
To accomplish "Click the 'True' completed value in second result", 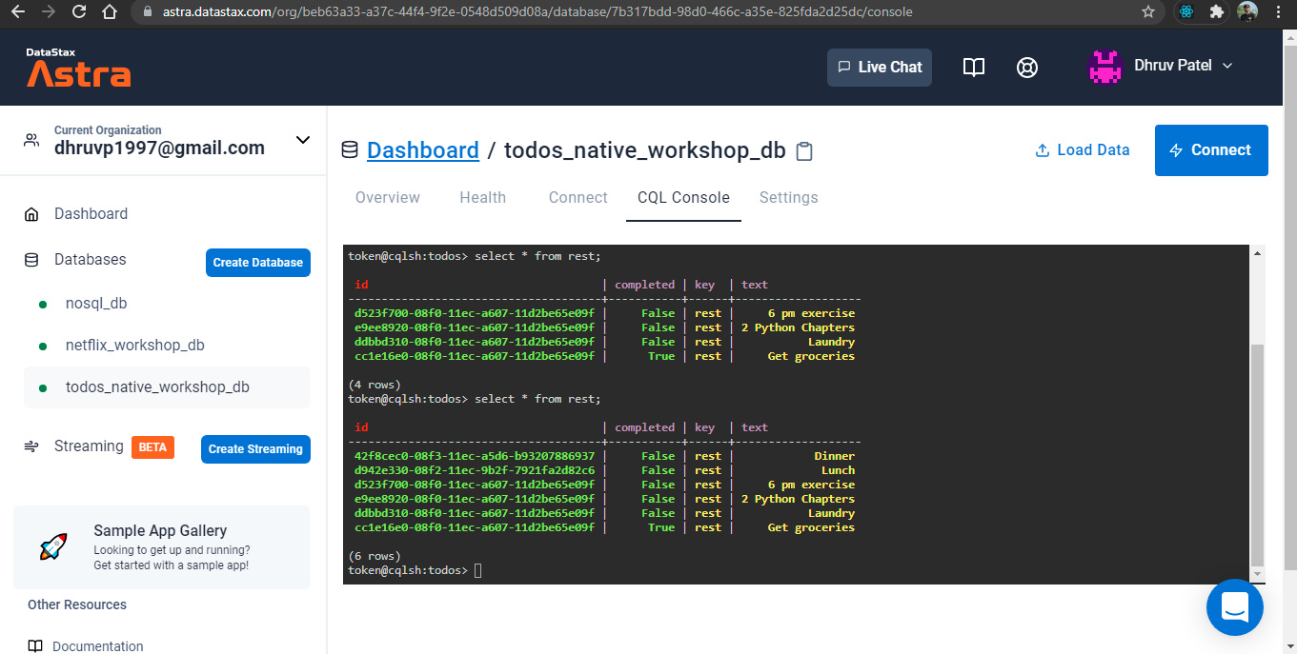I will (661, 527).
